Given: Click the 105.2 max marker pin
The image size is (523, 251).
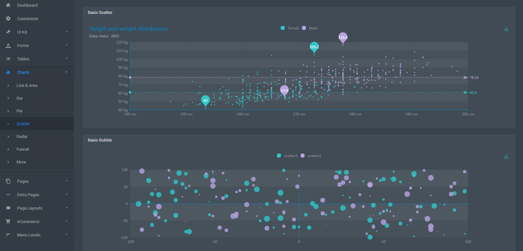Looking at the screenshot, I should coord(314,47).
